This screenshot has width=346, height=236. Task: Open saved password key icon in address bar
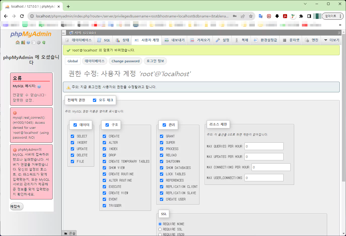click(235, 16)
